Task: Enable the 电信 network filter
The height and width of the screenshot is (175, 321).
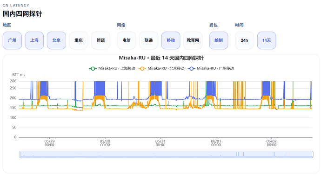Action: pos(127,40)
